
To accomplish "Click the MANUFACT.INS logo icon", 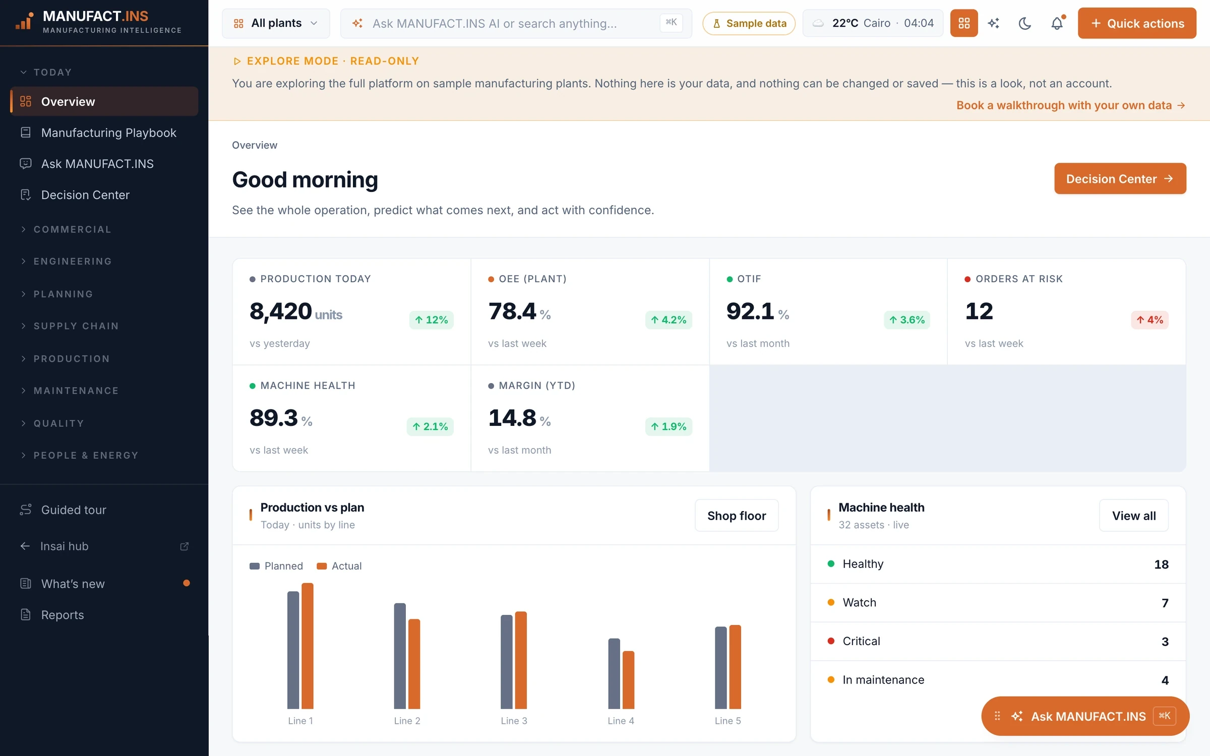I will coord(24,21).
